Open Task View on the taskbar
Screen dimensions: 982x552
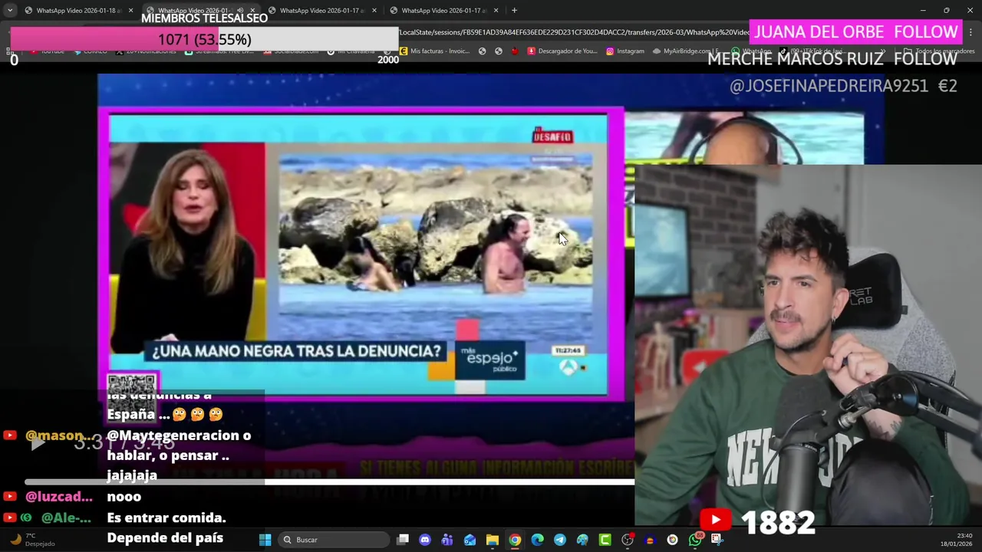pyautogui.click(x=403, y=540)
